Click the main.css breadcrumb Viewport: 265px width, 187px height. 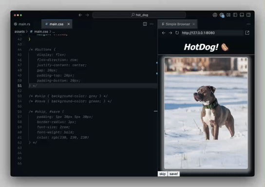[x=41, y=32]
